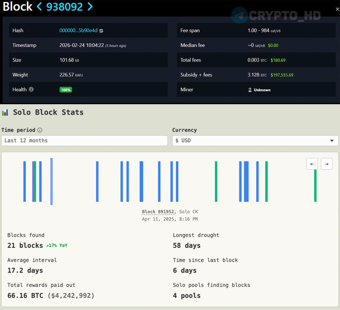Click the Solo Block Stats chart icon
The width and height of the screenshot is (340, 310).
point(5,112)
